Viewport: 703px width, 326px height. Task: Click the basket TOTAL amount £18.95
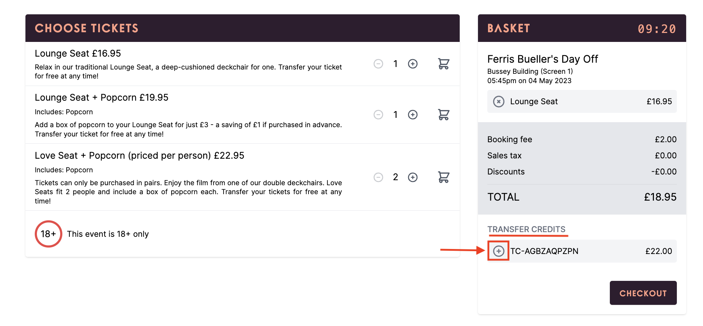tap(660, 197)
